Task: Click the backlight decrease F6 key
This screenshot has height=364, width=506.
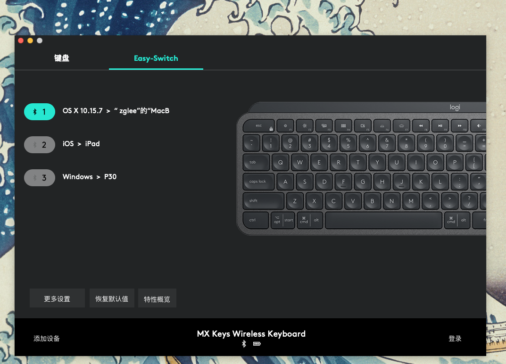Action: point(382,125)
